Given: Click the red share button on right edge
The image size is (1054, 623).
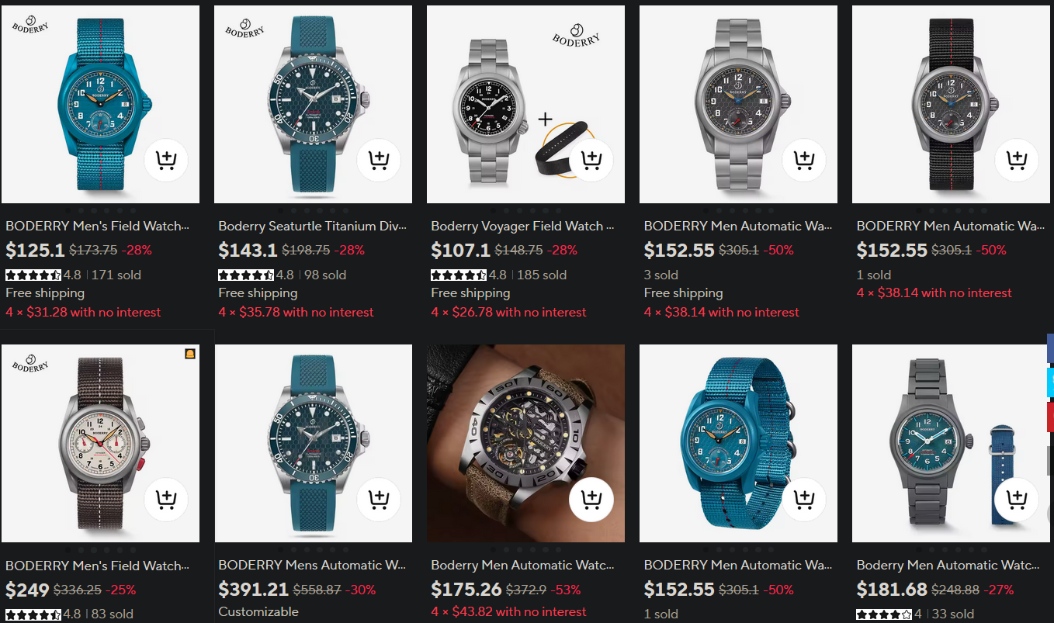Looking at the screenshot, I should point(1050,417).
